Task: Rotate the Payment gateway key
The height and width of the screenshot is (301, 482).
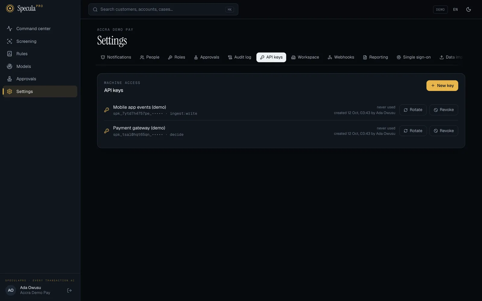Action: click(x=413, y=131)
